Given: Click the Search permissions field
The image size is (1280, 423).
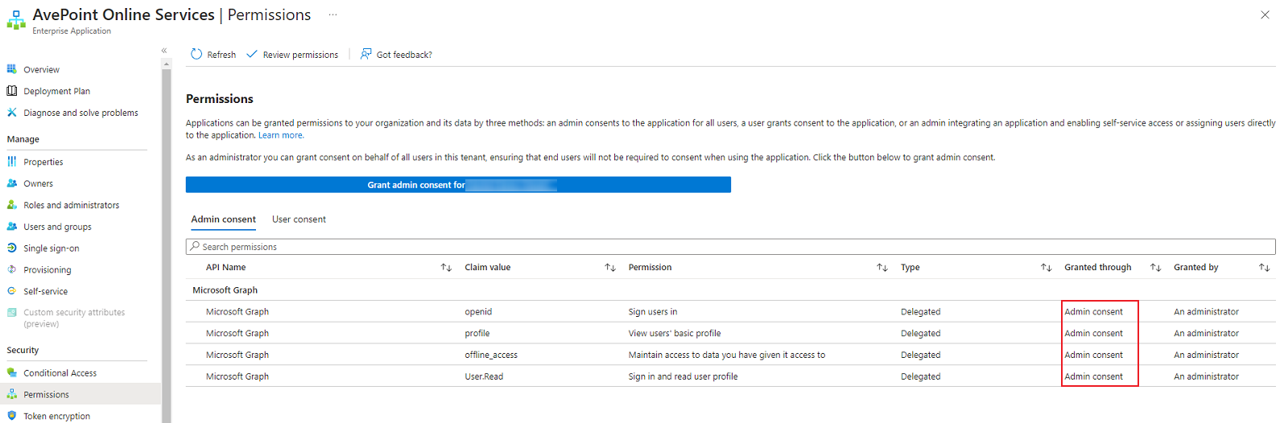Looking at the screenshot, I should (725, 247).
